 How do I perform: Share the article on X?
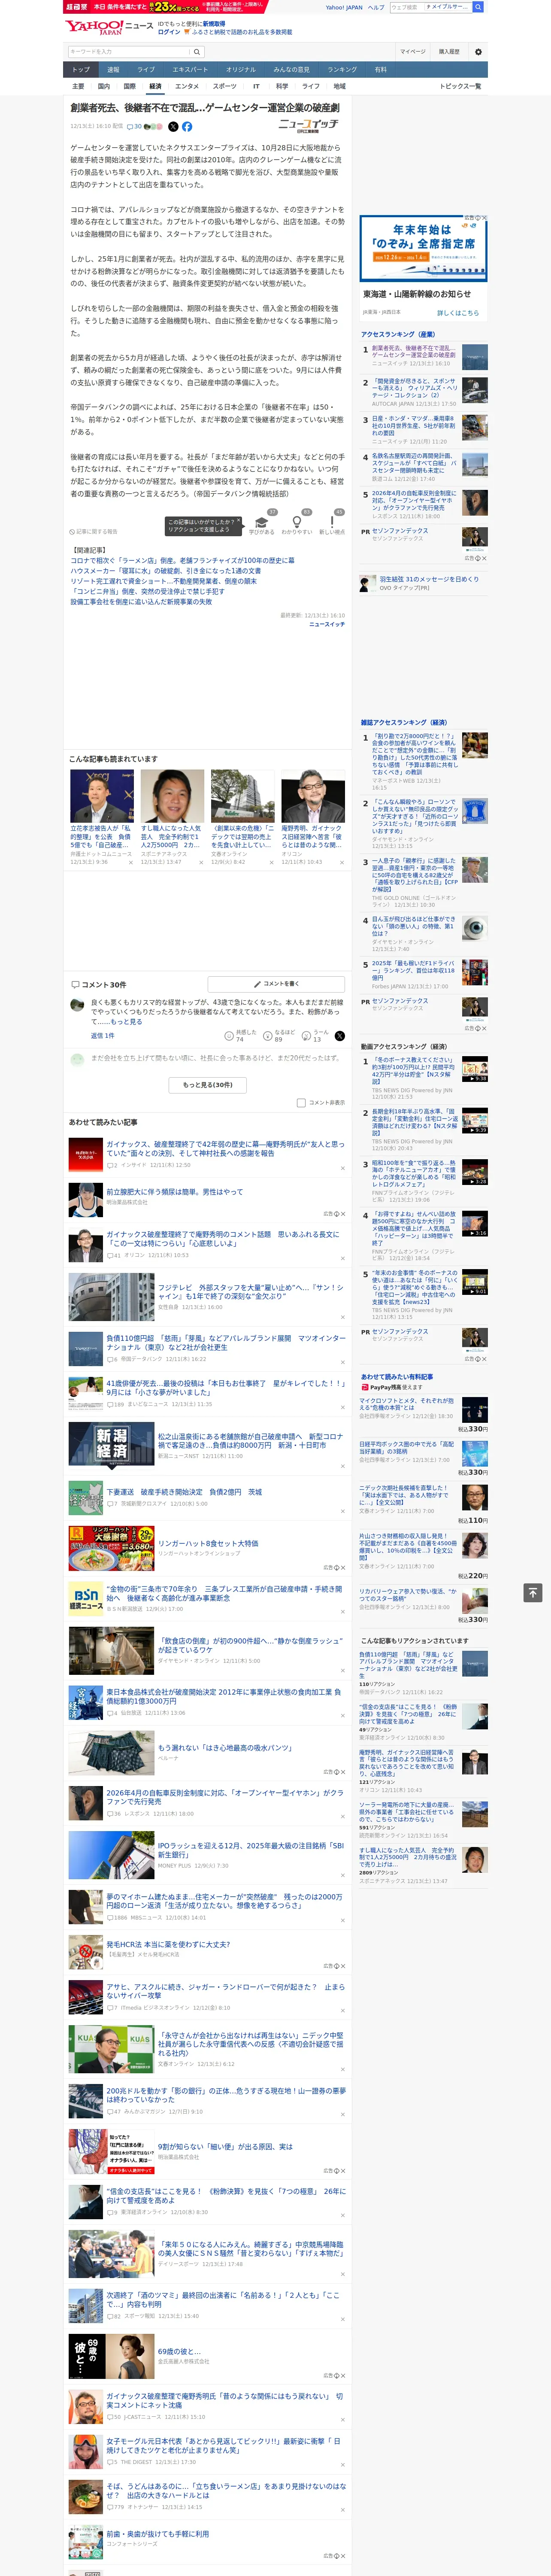tap(173, 127)
